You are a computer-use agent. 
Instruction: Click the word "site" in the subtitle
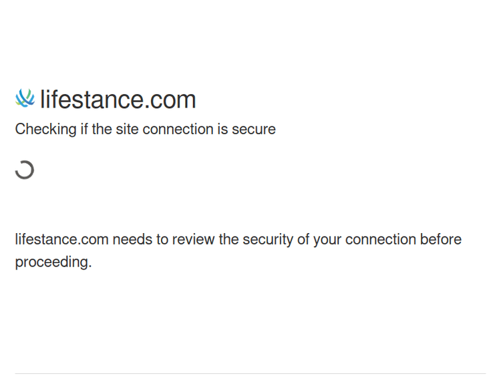[127, 129]
